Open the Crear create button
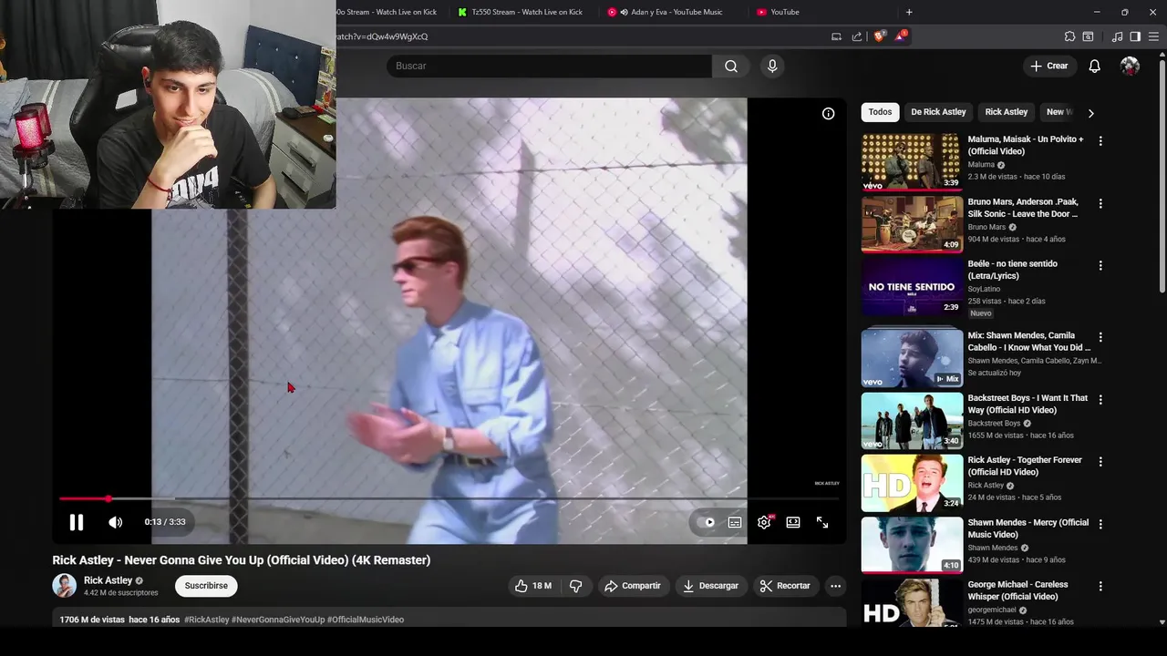The image size is (1167, 656). (x=1049, y=66)
